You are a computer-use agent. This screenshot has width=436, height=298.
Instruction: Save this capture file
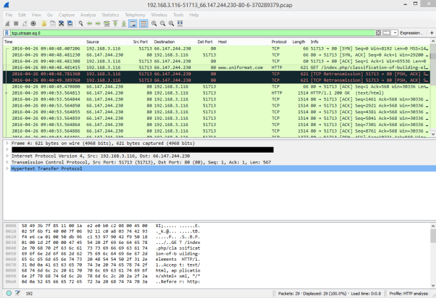click(x=52, y=24)
